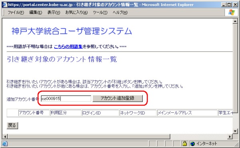Select the ネットワークID column header
The height and width of the screenshot is (148, 240).
coord(138,113)
